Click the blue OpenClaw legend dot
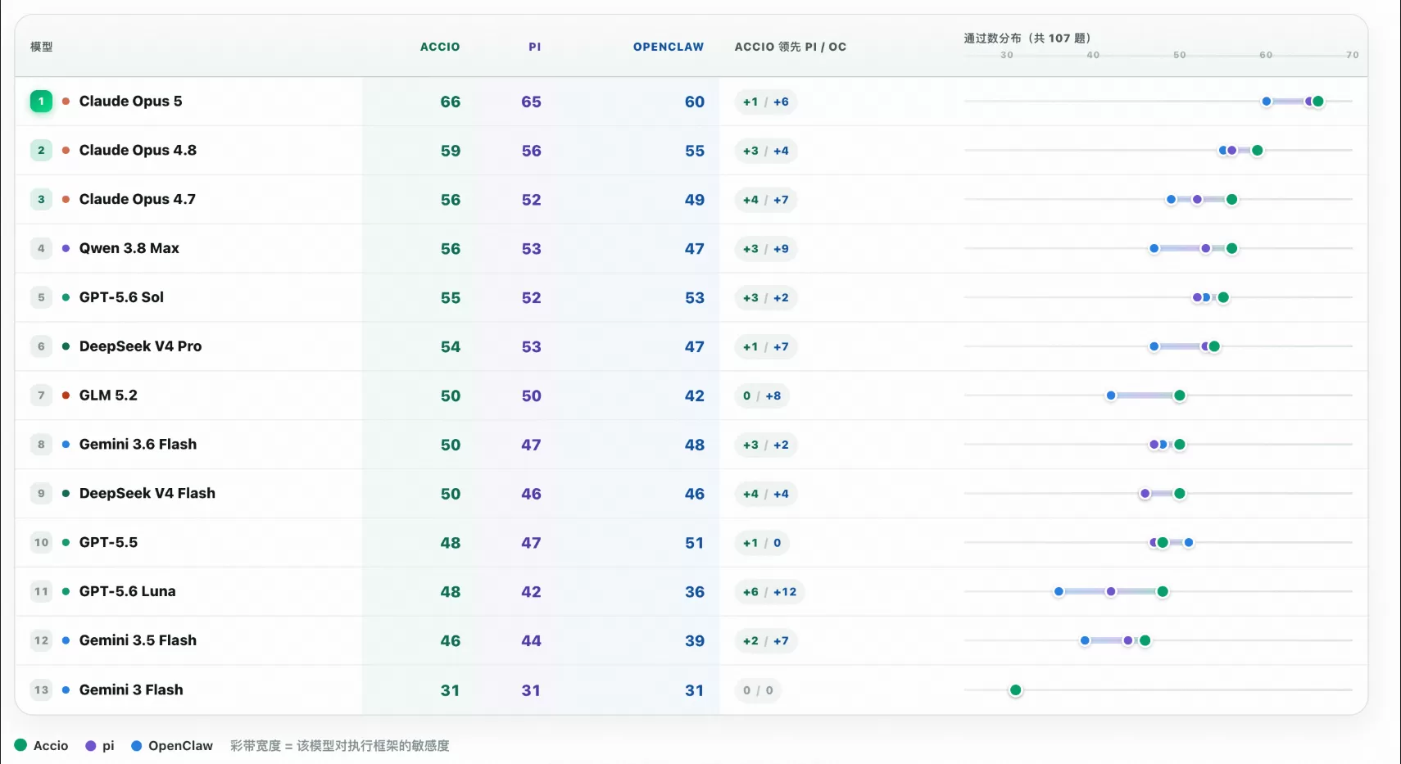The image size is (1401, 764). coord(137,746)
